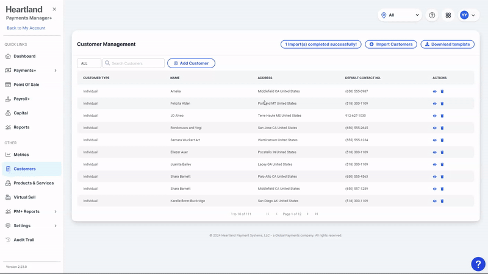The width and height of the screenshot is (488, 274).
Task: Click the PM+ Reports chart icon
Action: point(8,211)
